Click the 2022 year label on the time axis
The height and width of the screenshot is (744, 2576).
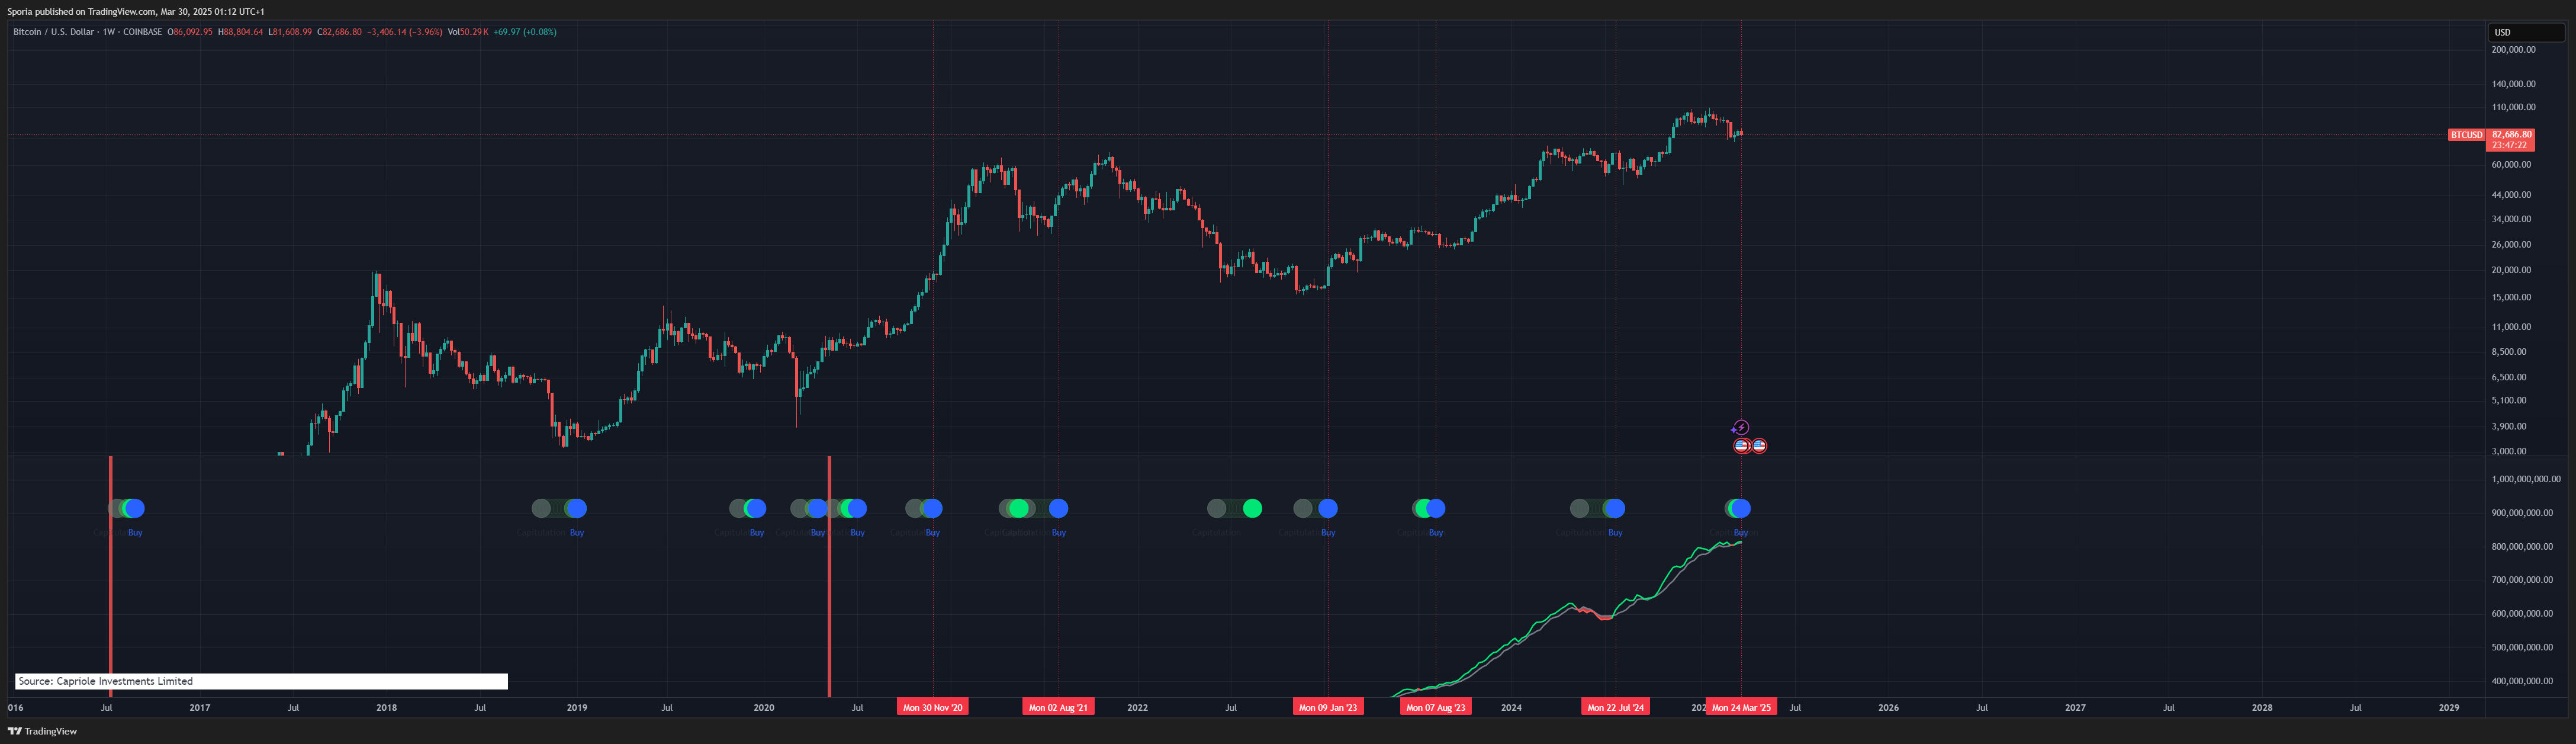(x=1137, y=707)
